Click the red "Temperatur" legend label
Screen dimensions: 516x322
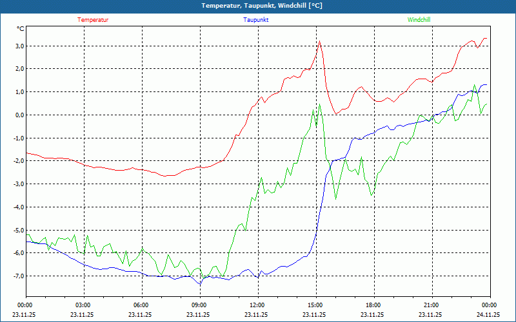[93, 20]
